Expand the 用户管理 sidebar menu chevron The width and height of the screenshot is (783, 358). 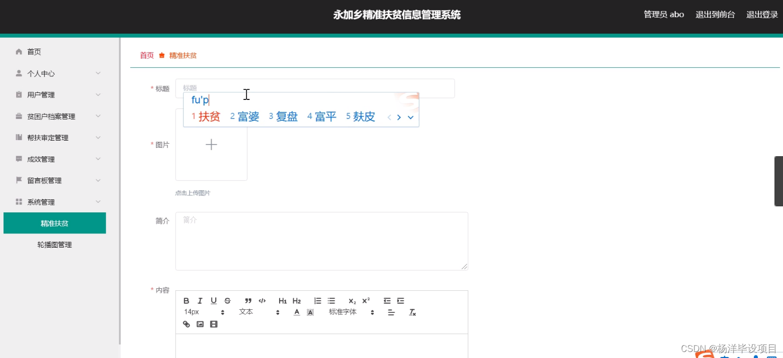[x=98, y=94]
